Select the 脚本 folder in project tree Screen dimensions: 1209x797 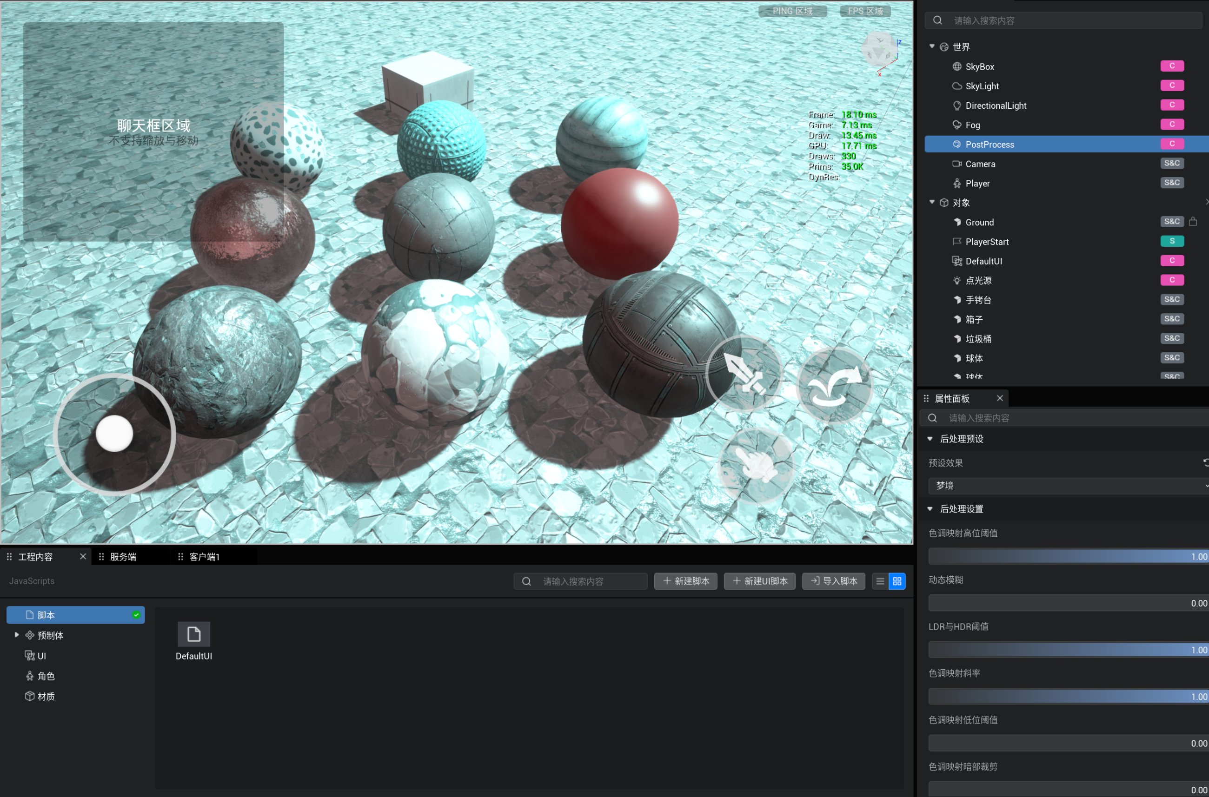tap(76, 614)
